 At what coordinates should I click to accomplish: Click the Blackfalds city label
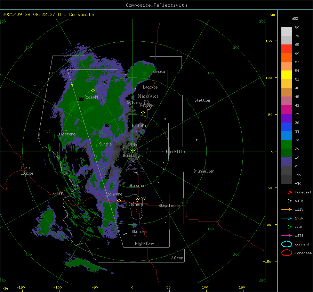(x=148, y=96)
